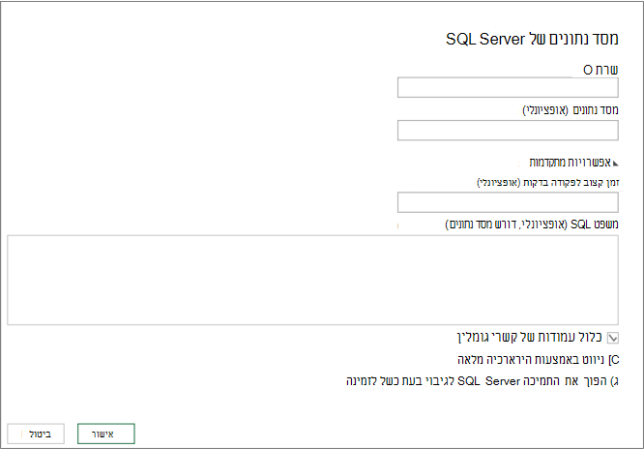
Task: Click the ביטול (Cancel) button
Action: tap(36, 434)
